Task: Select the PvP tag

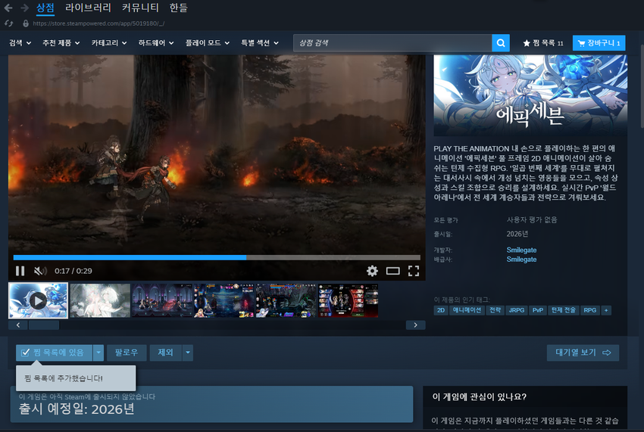Action: (538, 310)
